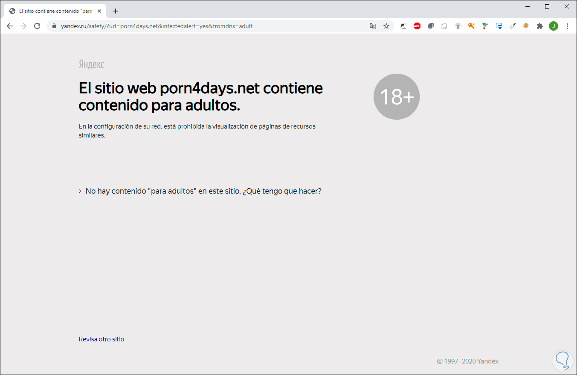Minimize the Chrome window

point(528,6)
